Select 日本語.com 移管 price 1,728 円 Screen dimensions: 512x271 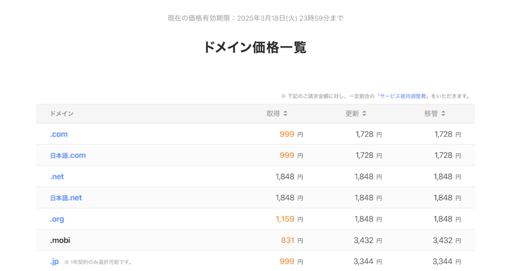tap(447, 155)
